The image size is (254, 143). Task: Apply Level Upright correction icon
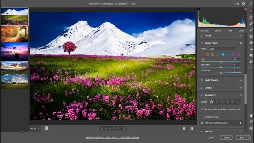222,102
